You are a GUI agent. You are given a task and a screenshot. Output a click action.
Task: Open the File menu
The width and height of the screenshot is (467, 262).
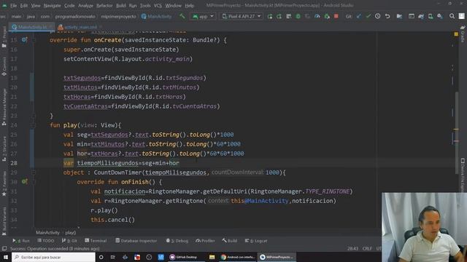click(14, 5)
